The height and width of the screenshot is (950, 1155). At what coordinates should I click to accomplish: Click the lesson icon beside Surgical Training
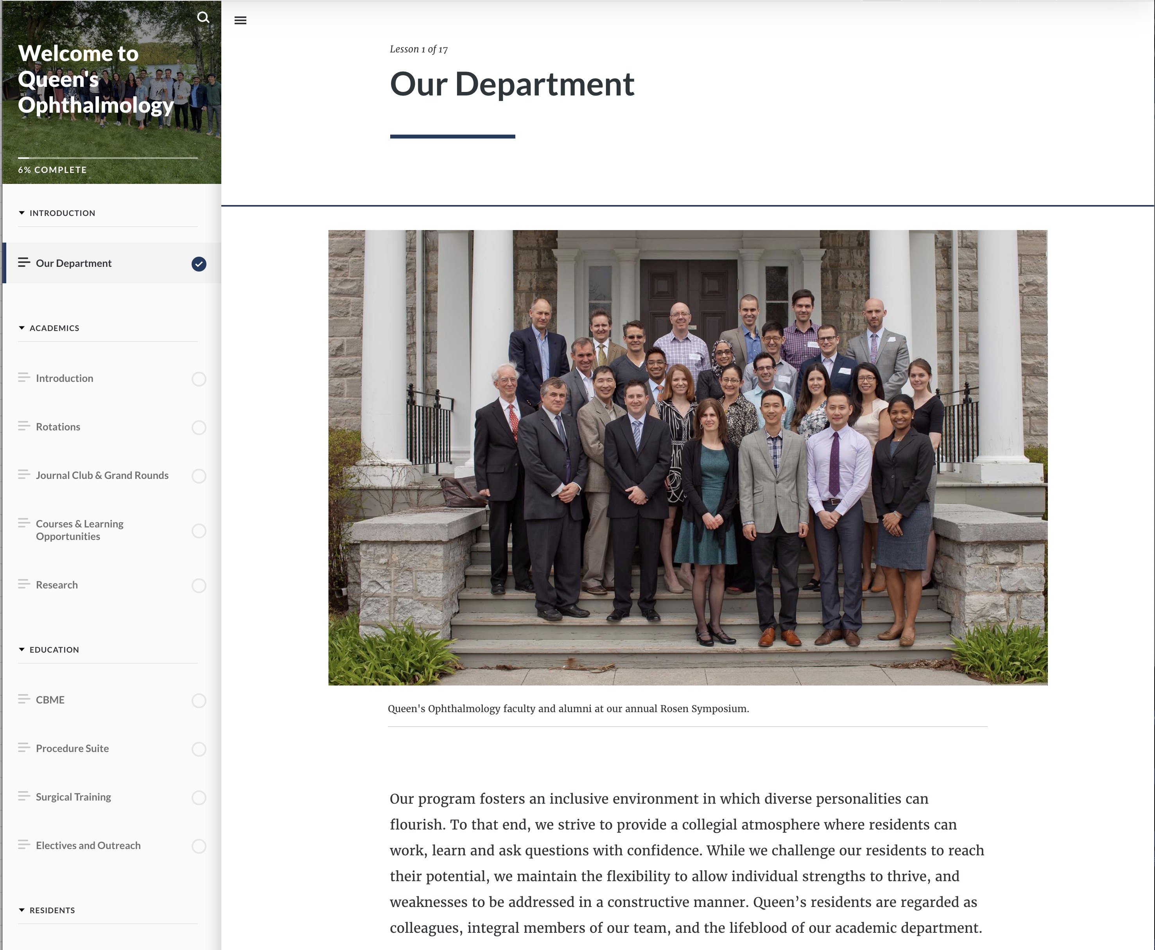[x=23, y=796]
